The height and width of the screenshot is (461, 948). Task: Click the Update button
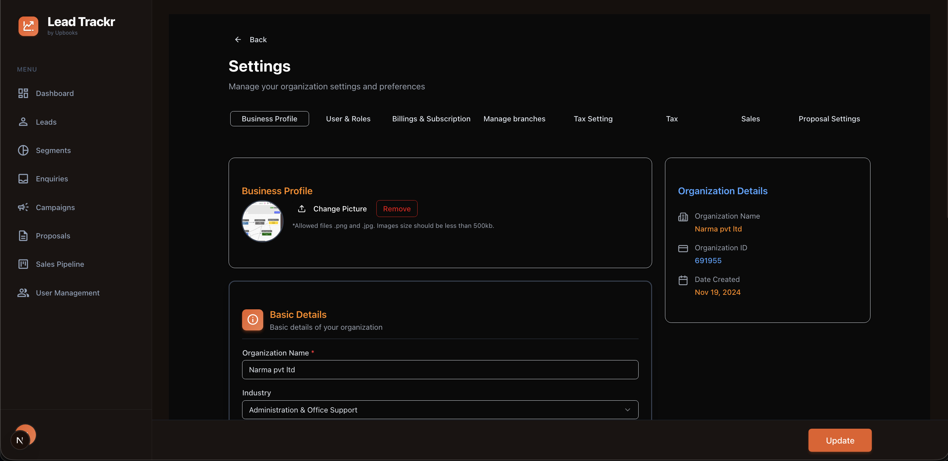pos(839,440)
